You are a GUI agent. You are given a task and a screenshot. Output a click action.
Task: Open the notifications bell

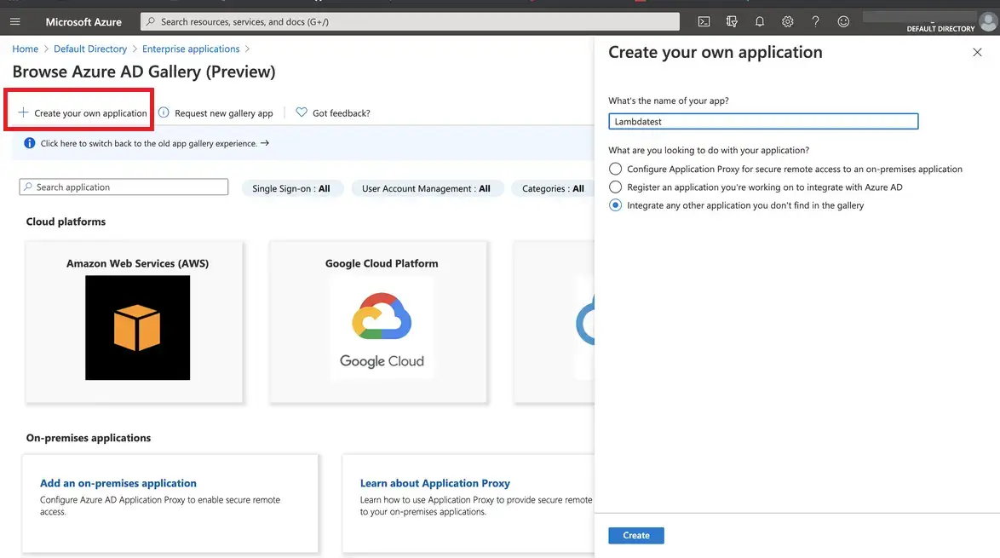click(759, 20)
